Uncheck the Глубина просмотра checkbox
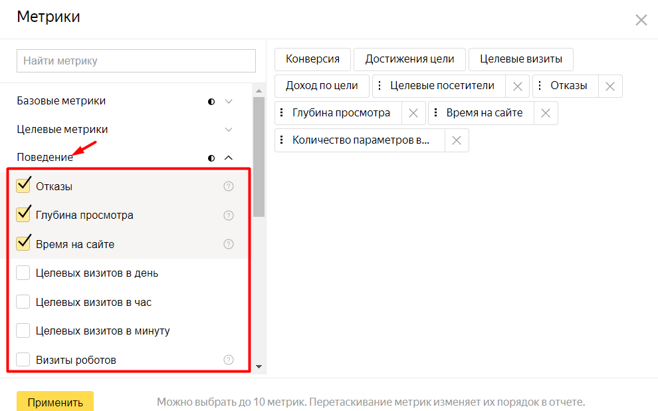The image size is (658, 411). [23, 215]
